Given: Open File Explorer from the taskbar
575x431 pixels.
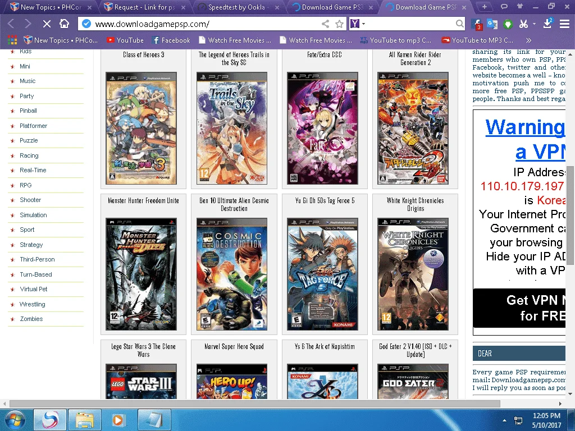Looking at the screenshot, I should click(84, 420).
